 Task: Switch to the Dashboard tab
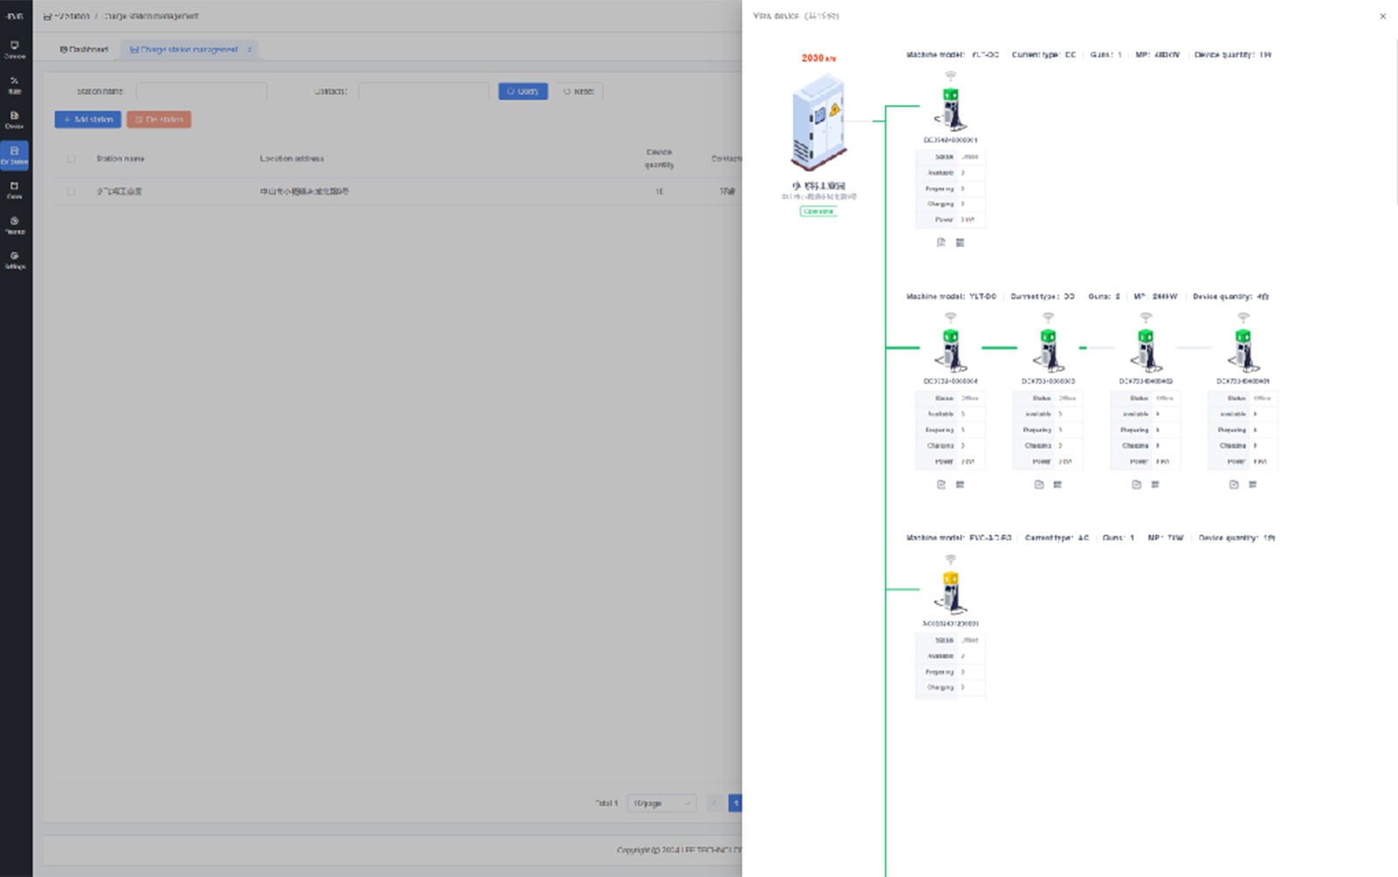pos(85,50)
